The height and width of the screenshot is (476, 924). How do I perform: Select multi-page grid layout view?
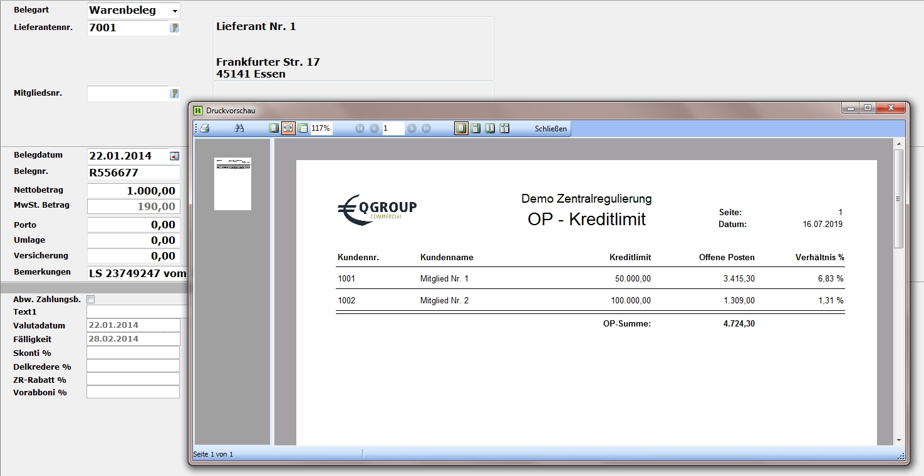click(504, 128)
